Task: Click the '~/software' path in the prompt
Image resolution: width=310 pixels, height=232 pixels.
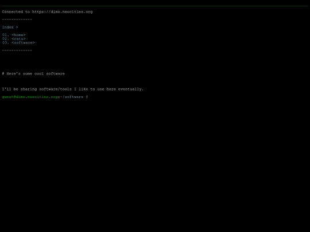Action: 72,97
